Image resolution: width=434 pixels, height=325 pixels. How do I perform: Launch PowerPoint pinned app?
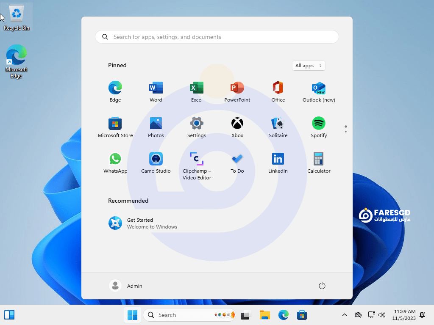237,91
